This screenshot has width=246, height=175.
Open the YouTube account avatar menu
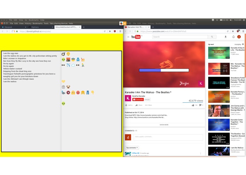pyautogui.click(x=239, y=37)
